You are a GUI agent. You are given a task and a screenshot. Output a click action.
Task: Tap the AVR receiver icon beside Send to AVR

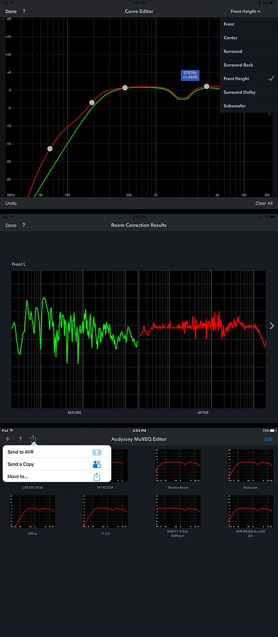(x=97, y=452)
